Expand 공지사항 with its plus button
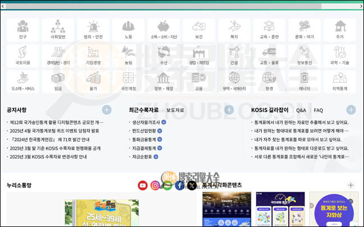The width and height of the screenshot is (364, 227). (x=107, y=110)
